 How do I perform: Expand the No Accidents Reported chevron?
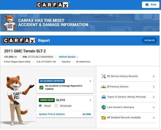[x=90, y=81]
